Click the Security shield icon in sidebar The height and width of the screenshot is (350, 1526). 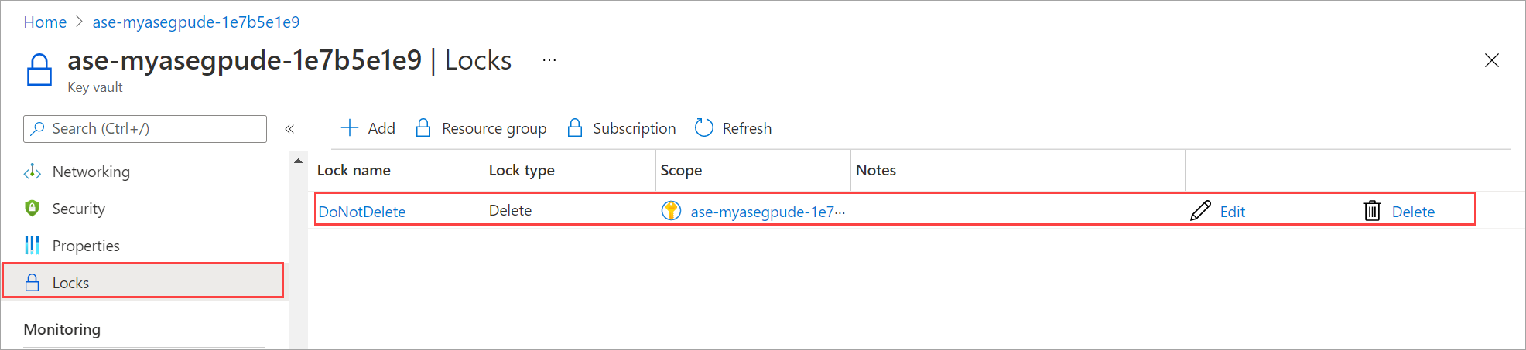(x=32, y=209)
